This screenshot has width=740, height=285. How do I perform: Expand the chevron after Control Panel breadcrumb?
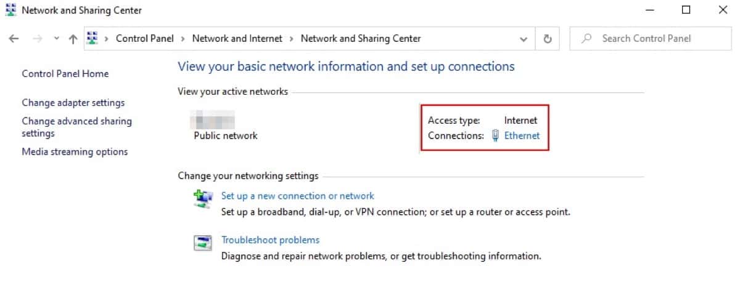coord(183,39)
